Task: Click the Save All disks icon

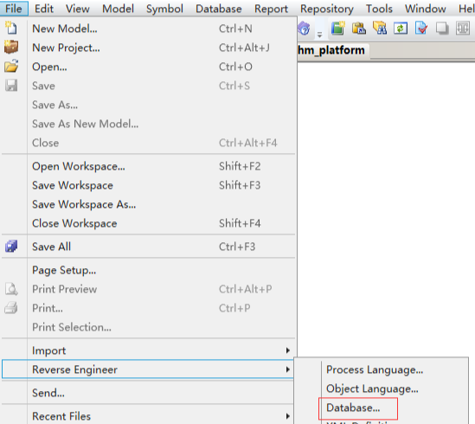Action: [x=11, y=246]
